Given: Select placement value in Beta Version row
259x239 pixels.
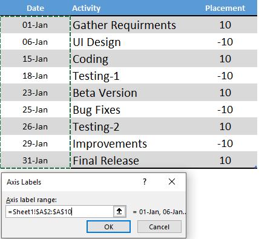Looking at the screenshot, I should [x=225, y=93].
